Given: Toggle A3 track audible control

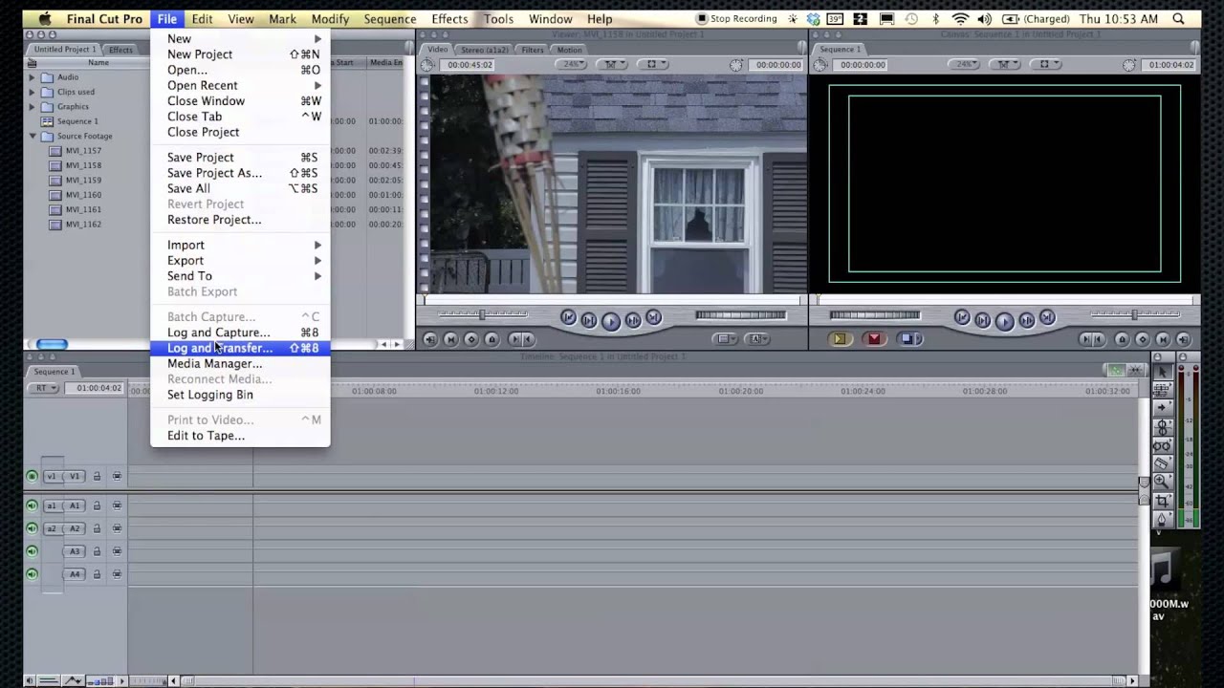Looking at the screenshot, I should [32, 551].
